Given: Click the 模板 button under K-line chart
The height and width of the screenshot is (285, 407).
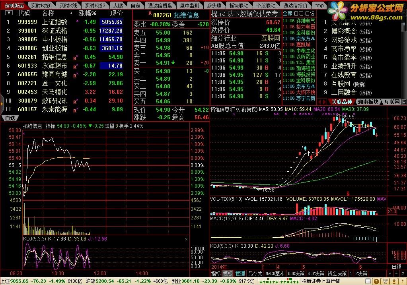Looking at the screenshot, I should [228, 273].
